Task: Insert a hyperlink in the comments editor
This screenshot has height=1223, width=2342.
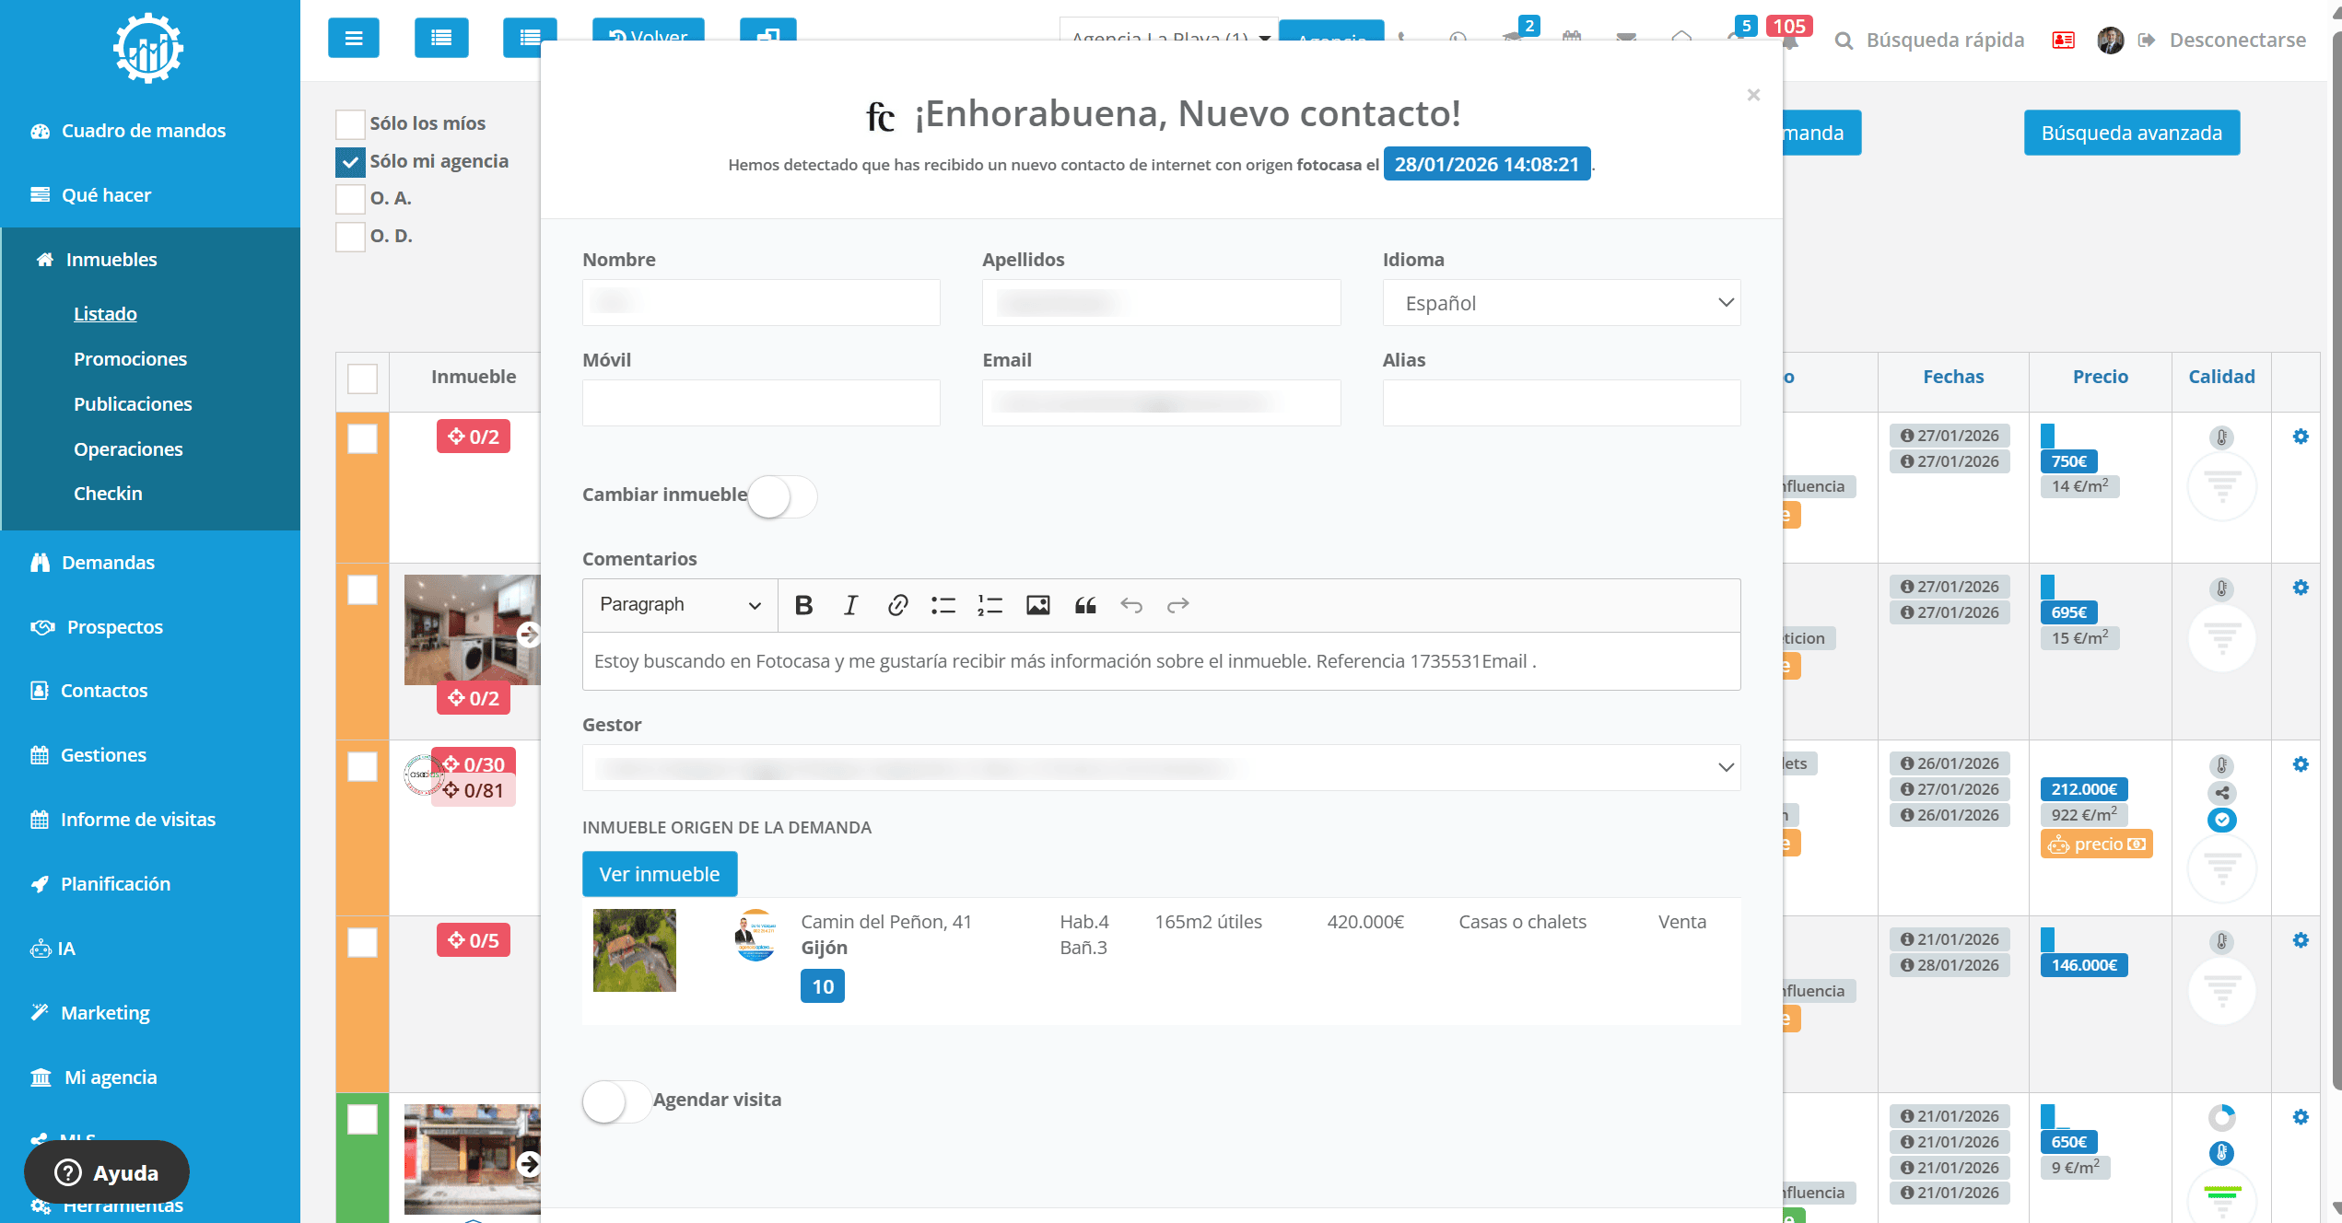Action: point(897,605)
